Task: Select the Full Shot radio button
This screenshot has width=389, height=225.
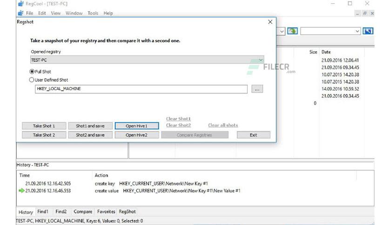Action: point(32,72)
